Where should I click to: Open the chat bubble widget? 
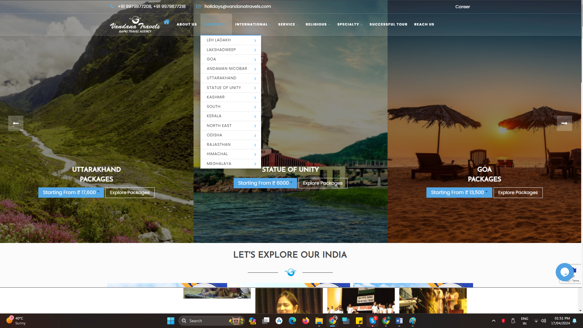pyautogui.click(x=564, y=272)
